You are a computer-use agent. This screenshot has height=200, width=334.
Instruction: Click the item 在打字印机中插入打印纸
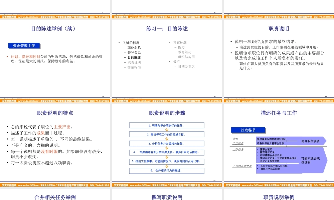(x=274, y=166)
